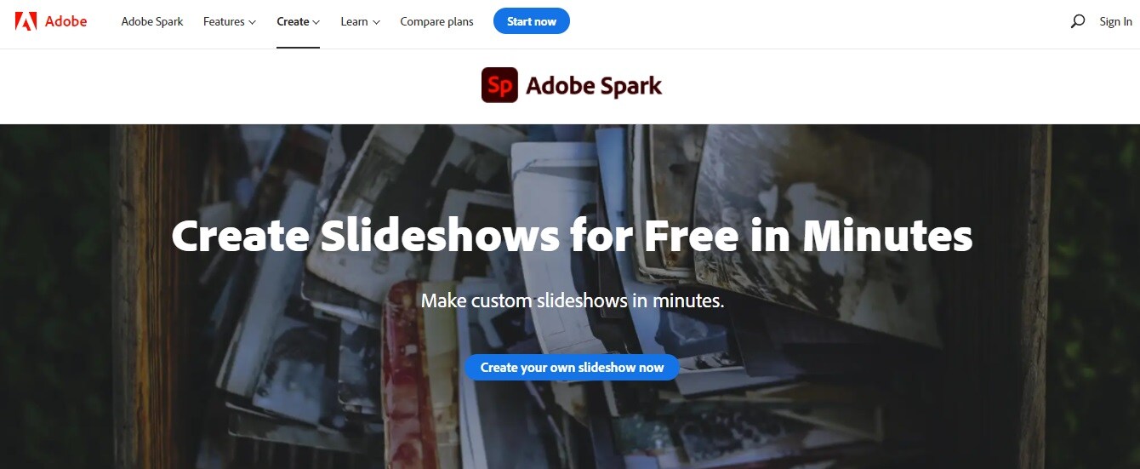Click the Create Slideshows for Free headline
The width and height of the screenshot is (1140, 469).
[x=572, y=236]
